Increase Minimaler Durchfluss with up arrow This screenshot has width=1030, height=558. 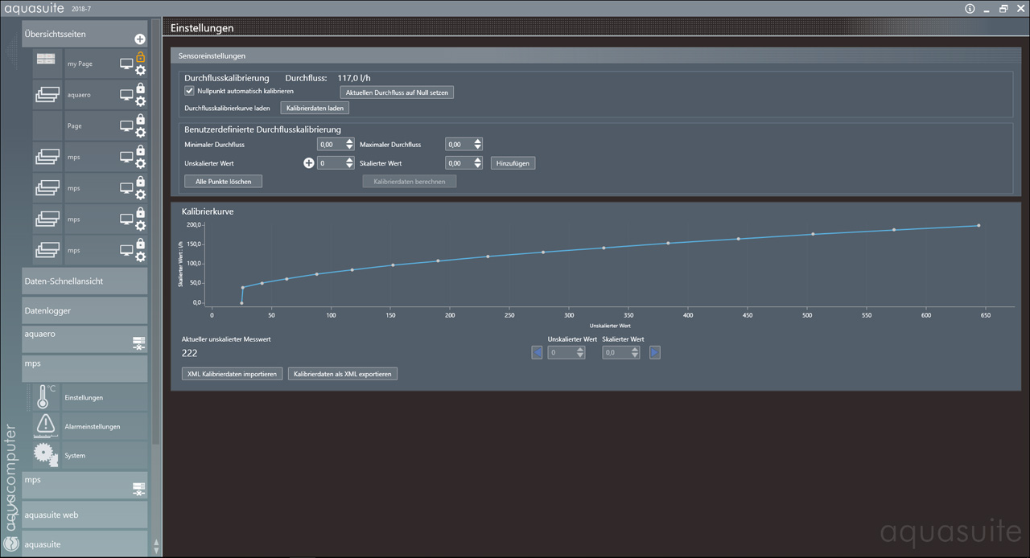(349, 141)
